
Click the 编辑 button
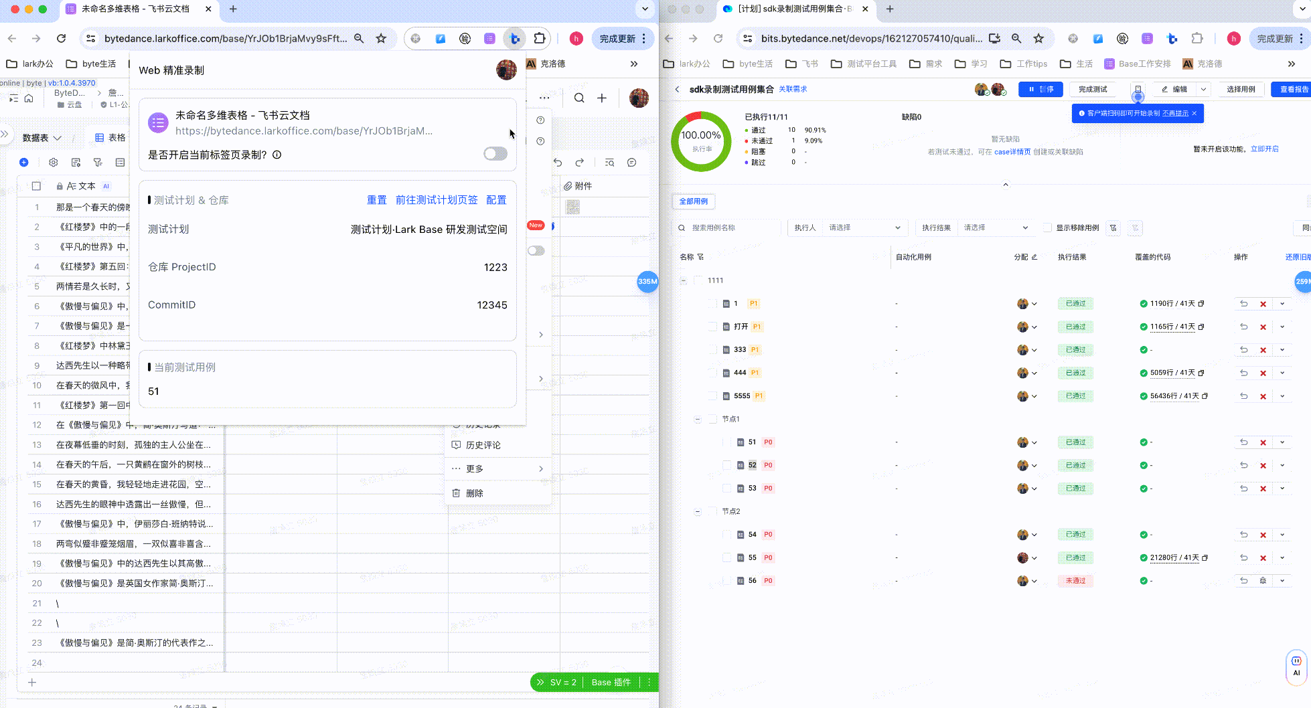coord(1175,89)
